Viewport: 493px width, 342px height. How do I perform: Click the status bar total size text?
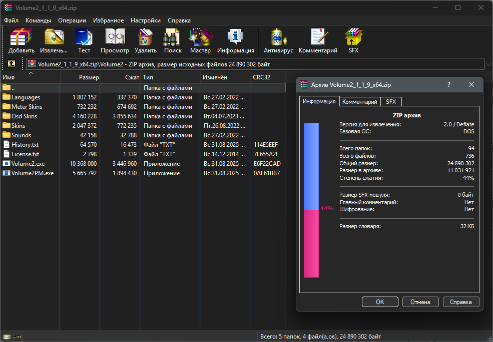tap(321, 337)
